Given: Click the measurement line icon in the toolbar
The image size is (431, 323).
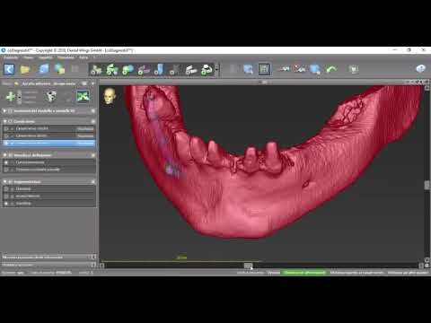Looking at the screenshot, I should (283, 69).
